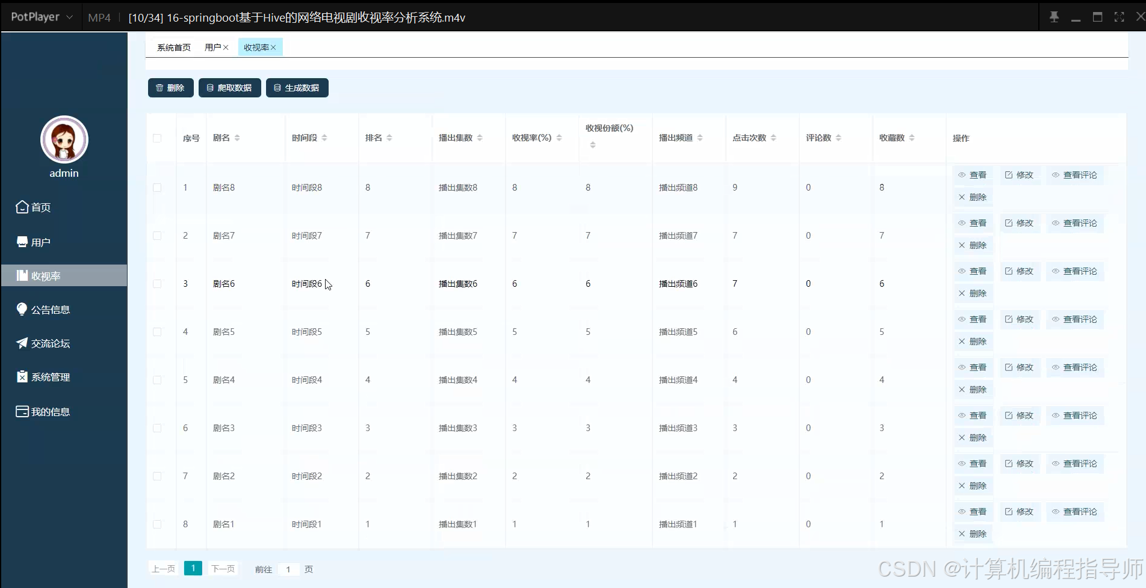The image size is (1146, 588).
Task: Open 交流论坛 in sidebar menu
Action: 51,343
